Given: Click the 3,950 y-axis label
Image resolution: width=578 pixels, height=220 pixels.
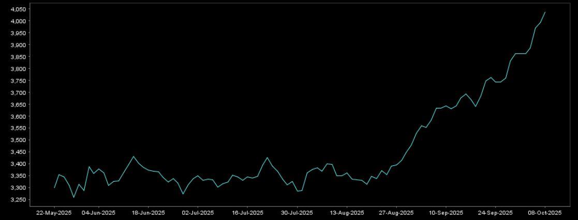Looking at the screenshot, I should coord(19,33).
